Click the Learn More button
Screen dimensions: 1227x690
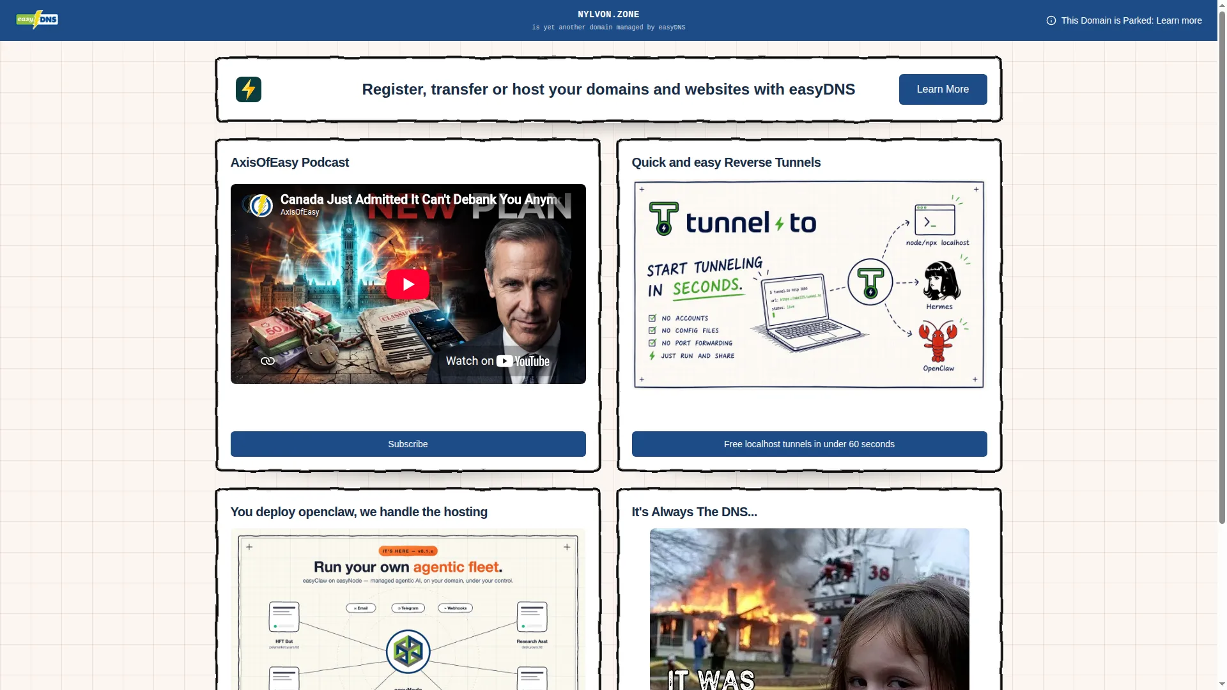click(x=943, y=89)
